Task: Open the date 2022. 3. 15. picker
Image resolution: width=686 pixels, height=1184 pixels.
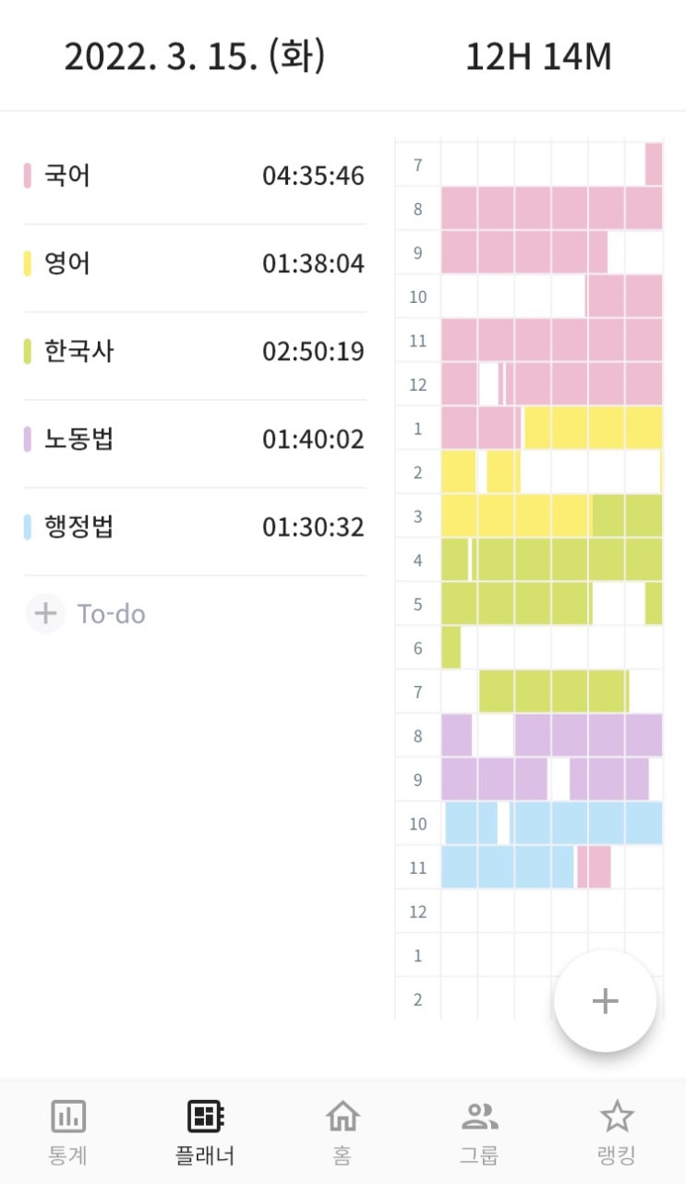Action: click(194, 57)
